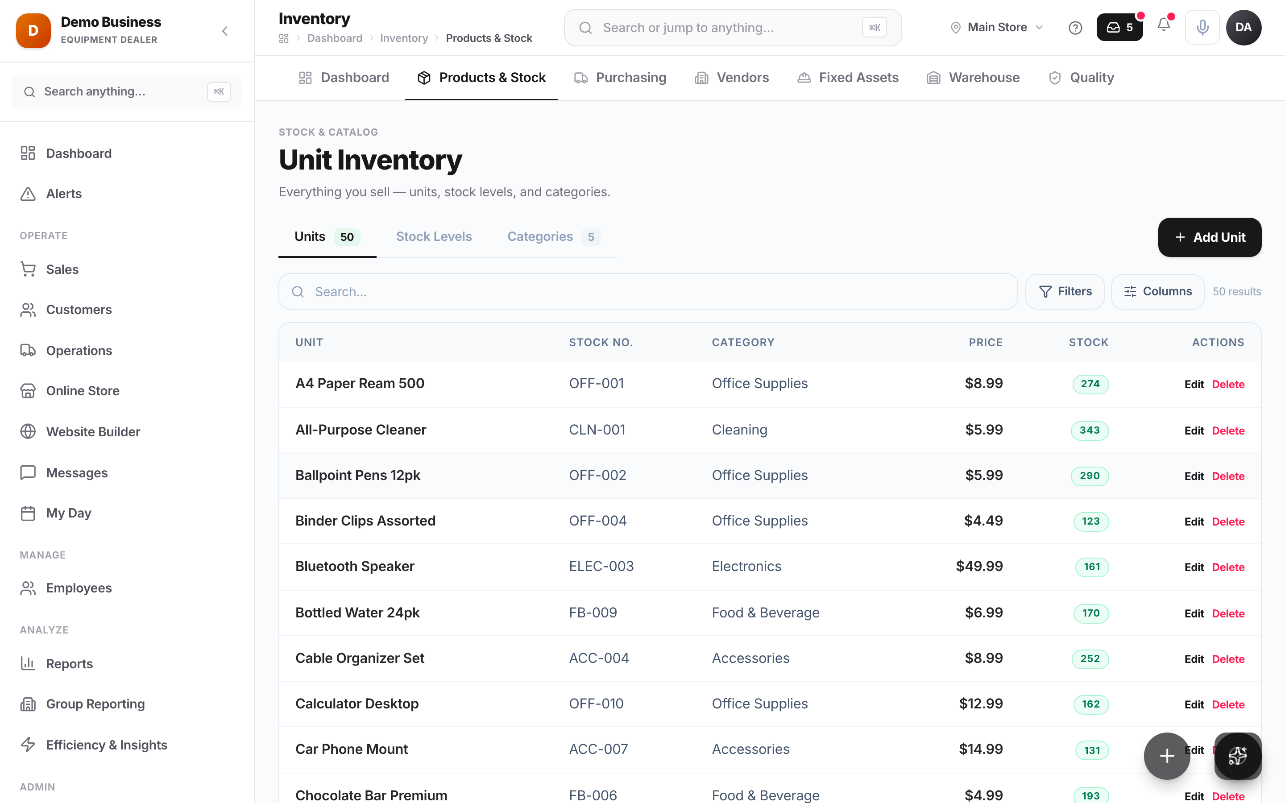Select the Products & Stock tab

pos(481,78)
